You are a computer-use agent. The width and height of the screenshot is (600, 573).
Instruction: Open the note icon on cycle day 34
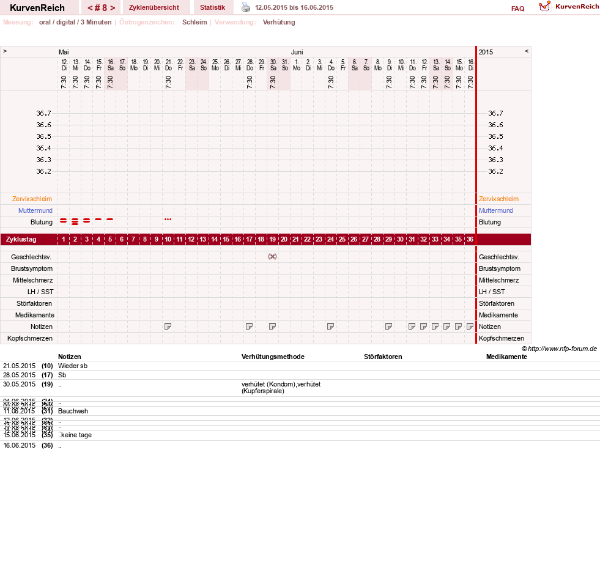click(x=447, y=327)
